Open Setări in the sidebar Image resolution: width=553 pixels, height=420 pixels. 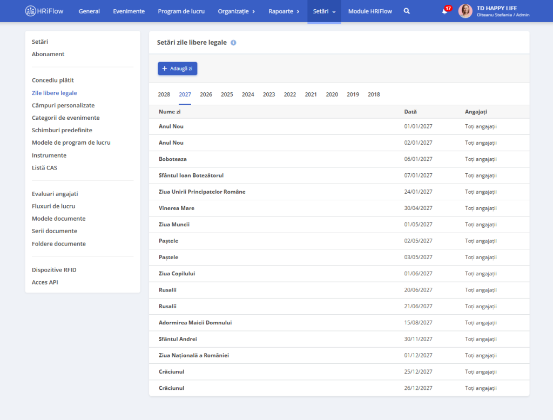coord(40,42)
